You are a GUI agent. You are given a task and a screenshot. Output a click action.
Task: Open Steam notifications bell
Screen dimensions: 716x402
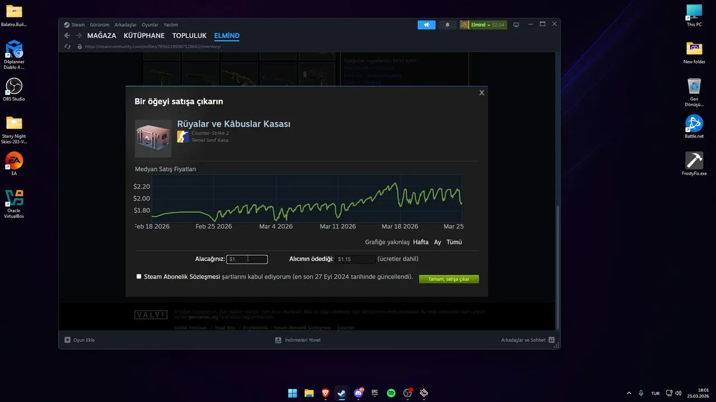click(x=447, y=25)
